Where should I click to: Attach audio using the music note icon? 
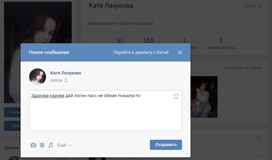point(50,145)
